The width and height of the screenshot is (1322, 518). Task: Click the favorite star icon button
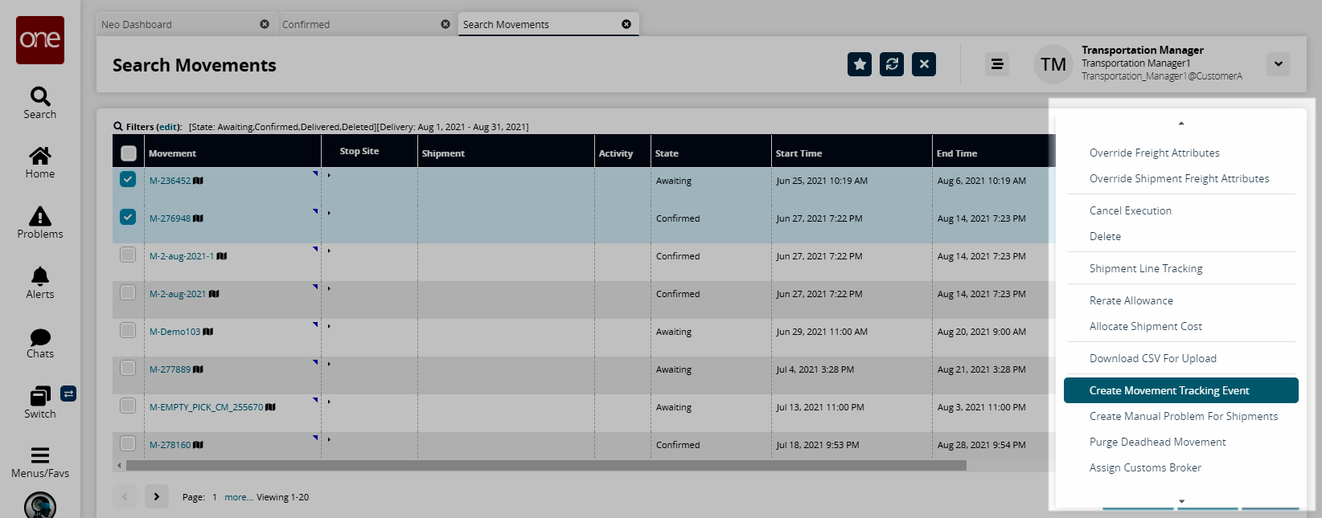click(x=860, y=64)
